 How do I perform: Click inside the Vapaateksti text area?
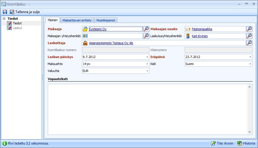click(x=148, y=109)
